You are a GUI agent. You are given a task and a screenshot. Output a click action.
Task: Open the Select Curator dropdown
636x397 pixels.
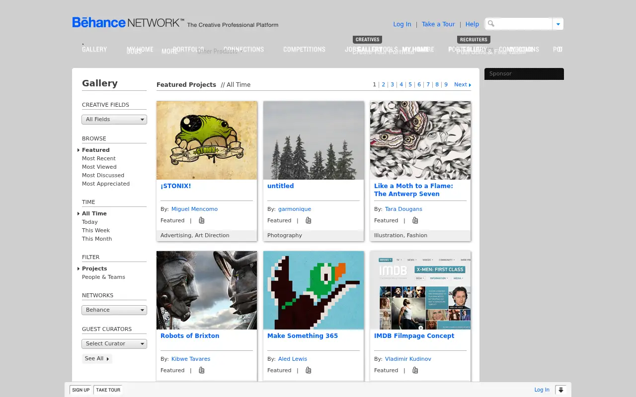coord(114,344)
